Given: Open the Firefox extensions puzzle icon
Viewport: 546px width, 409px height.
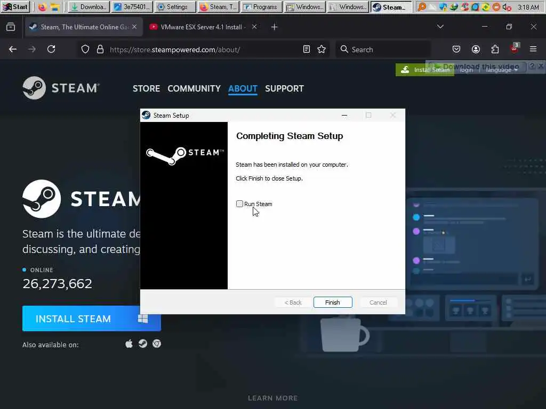Looking at the screenshot, I should click(495, 50).
